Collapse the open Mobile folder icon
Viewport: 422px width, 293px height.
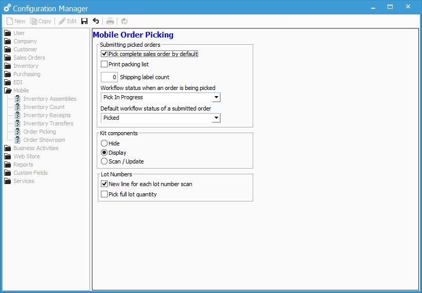pos(8,90)
